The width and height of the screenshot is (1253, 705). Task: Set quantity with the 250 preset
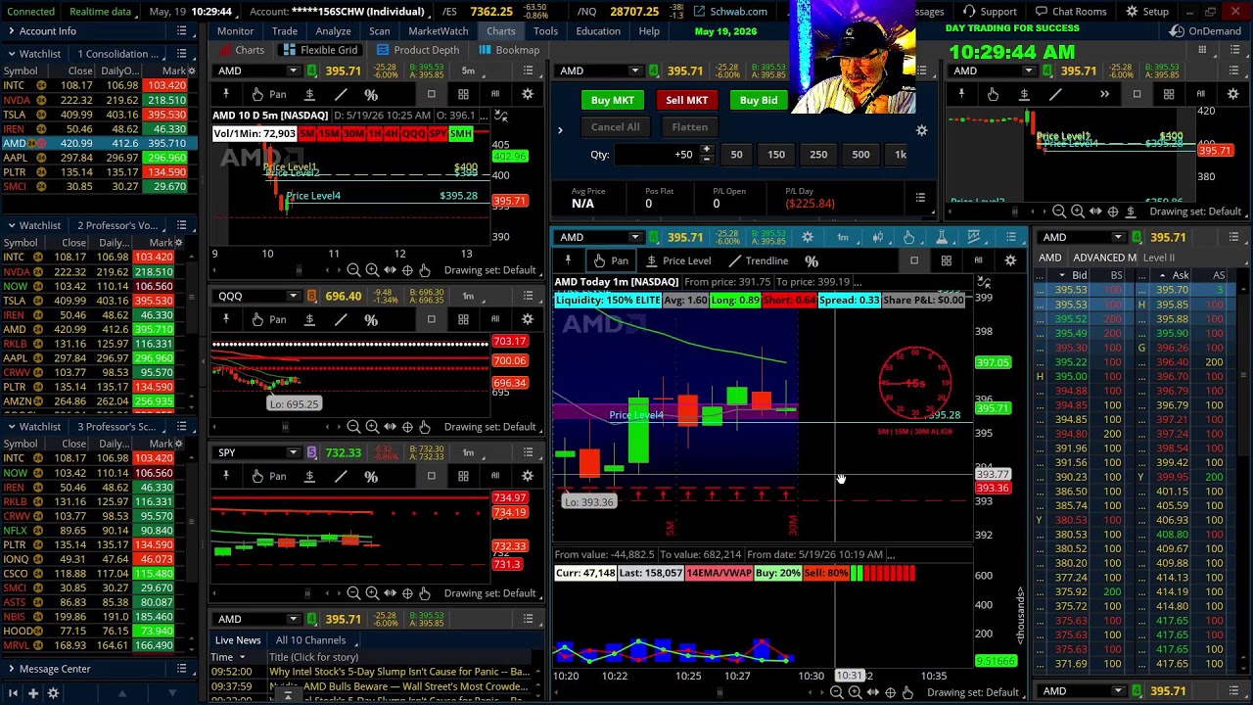[x=818, y=154]
